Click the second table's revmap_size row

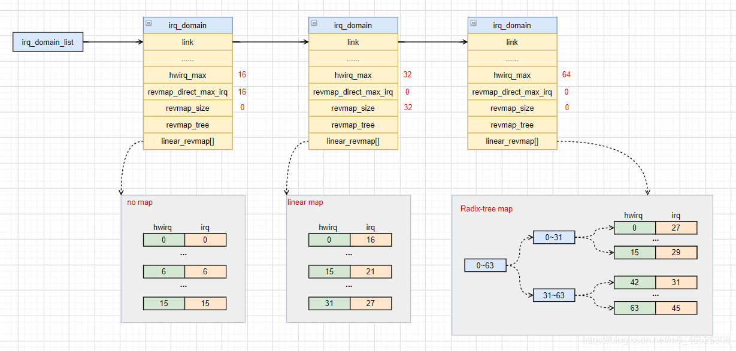[x=353, y=108]
